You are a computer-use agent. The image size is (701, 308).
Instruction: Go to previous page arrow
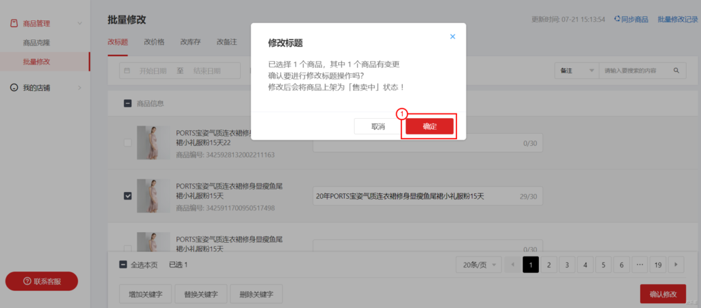[513, 265]
